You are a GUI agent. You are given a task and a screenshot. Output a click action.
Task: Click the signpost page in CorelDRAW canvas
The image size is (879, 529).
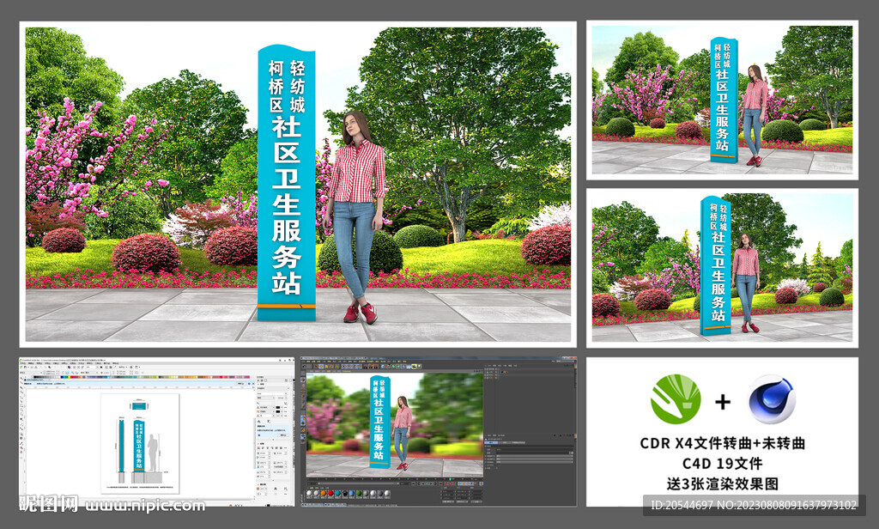tap(139, 441)
